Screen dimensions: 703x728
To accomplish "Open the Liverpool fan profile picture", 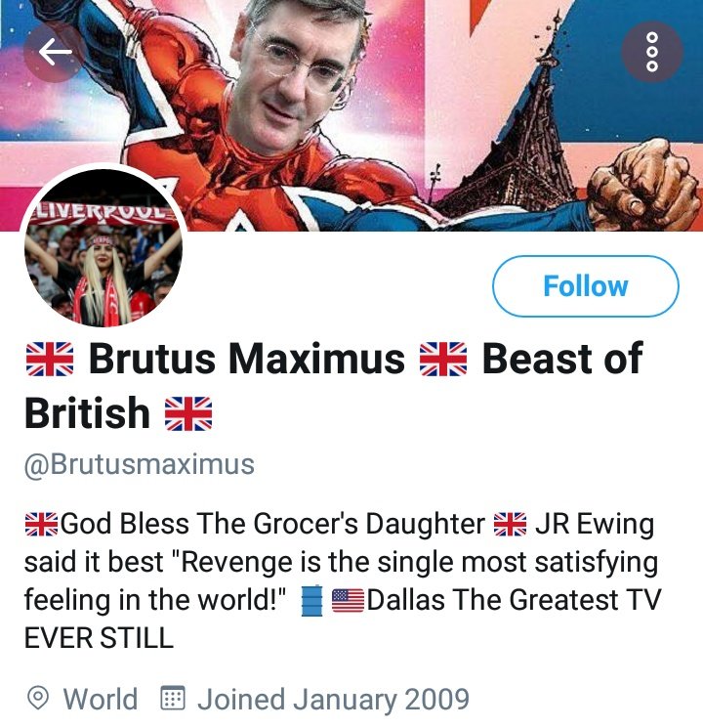I will coord(103,247).
